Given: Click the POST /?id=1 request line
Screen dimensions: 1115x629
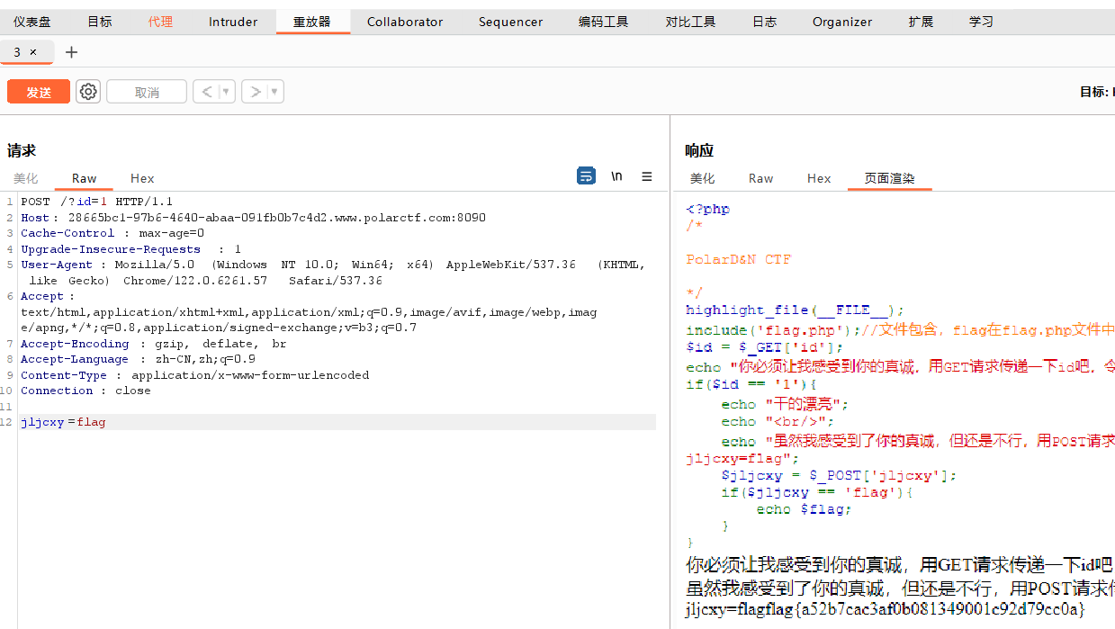Looking at the screenshot, I should pos(96,202).
